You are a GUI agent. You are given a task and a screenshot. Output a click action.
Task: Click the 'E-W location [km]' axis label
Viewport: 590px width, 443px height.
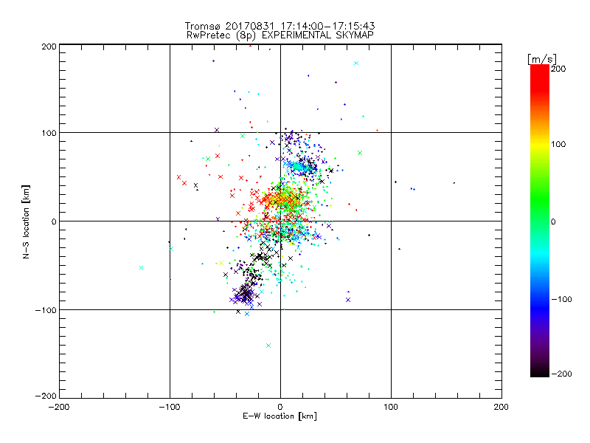point(280,416)
